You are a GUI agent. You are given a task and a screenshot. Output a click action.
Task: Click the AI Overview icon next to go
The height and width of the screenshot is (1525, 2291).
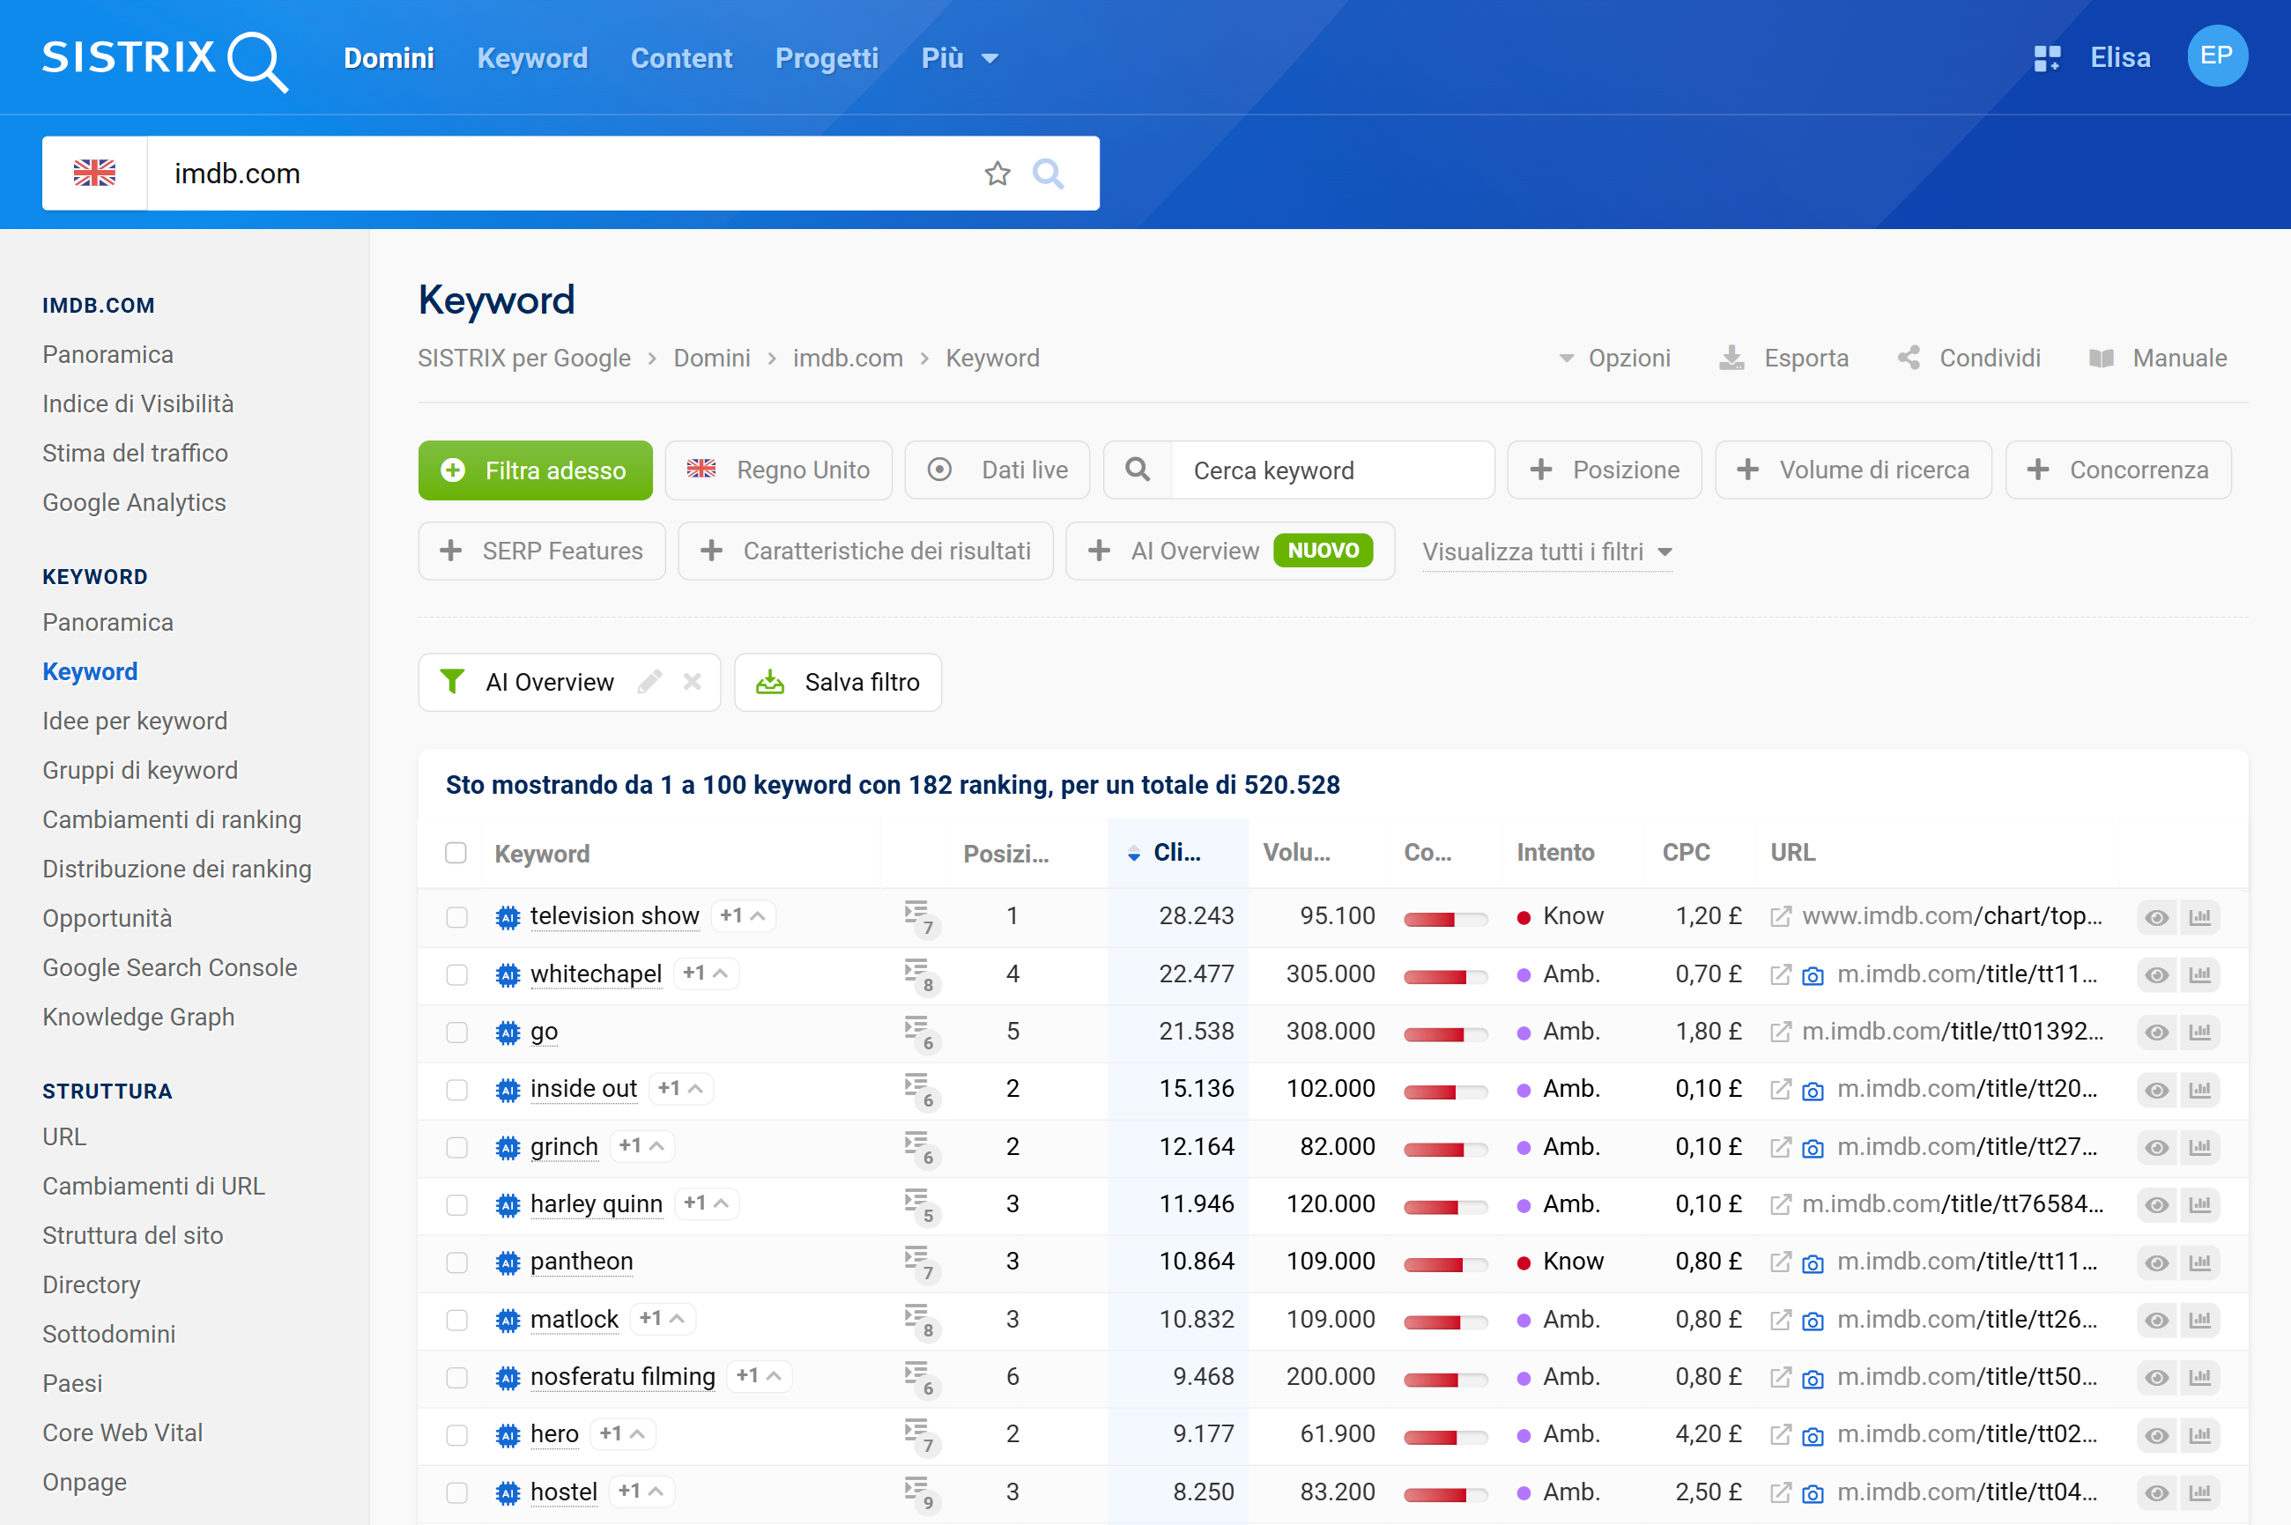508,1032
